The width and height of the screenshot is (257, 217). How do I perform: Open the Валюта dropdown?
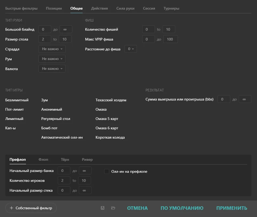[x=52, y=69]
